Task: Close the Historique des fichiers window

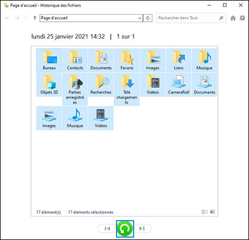Action: click(x=241, y=5)
